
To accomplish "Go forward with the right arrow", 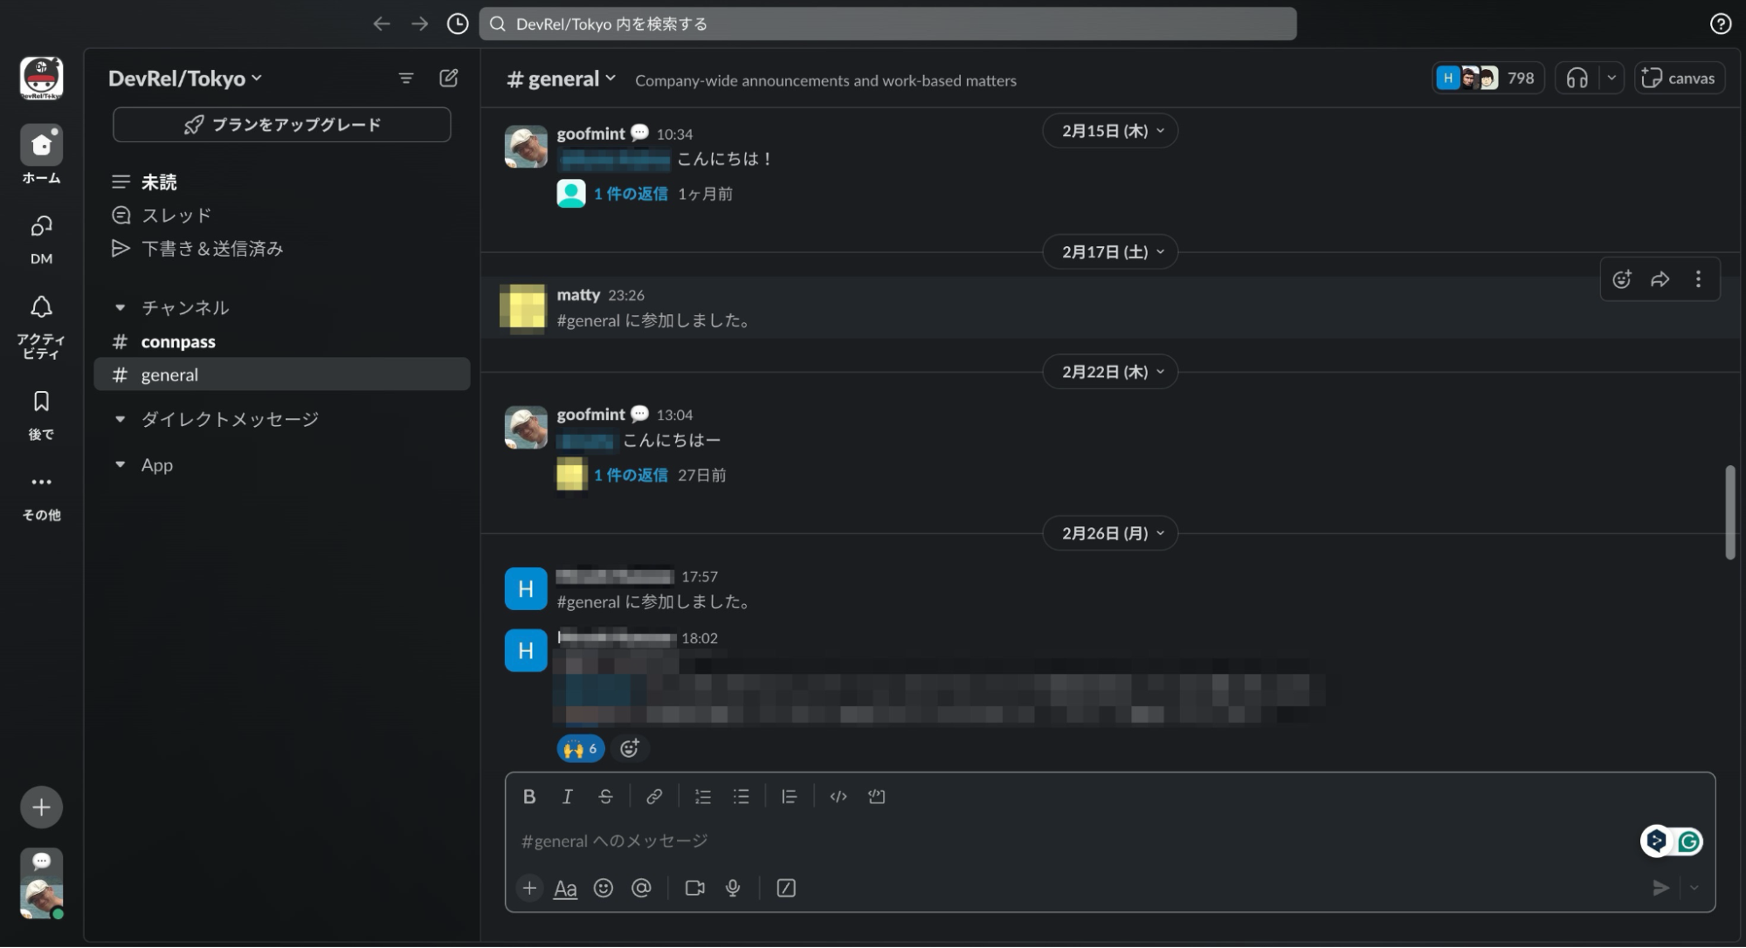I will [x=419, y=24].
